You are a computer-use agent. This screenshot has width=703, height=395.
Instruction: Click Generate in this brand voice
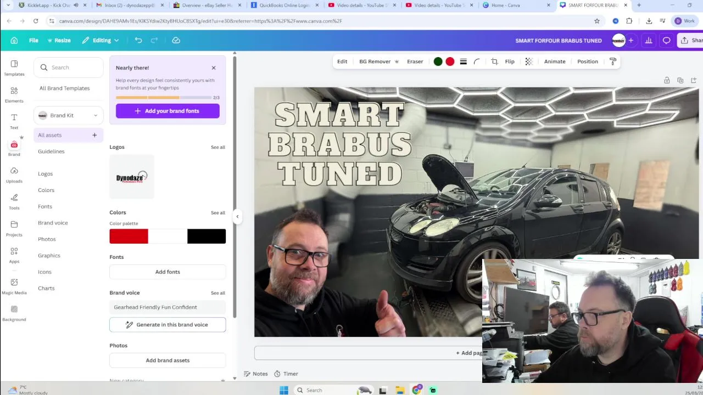tap(168, 325)
